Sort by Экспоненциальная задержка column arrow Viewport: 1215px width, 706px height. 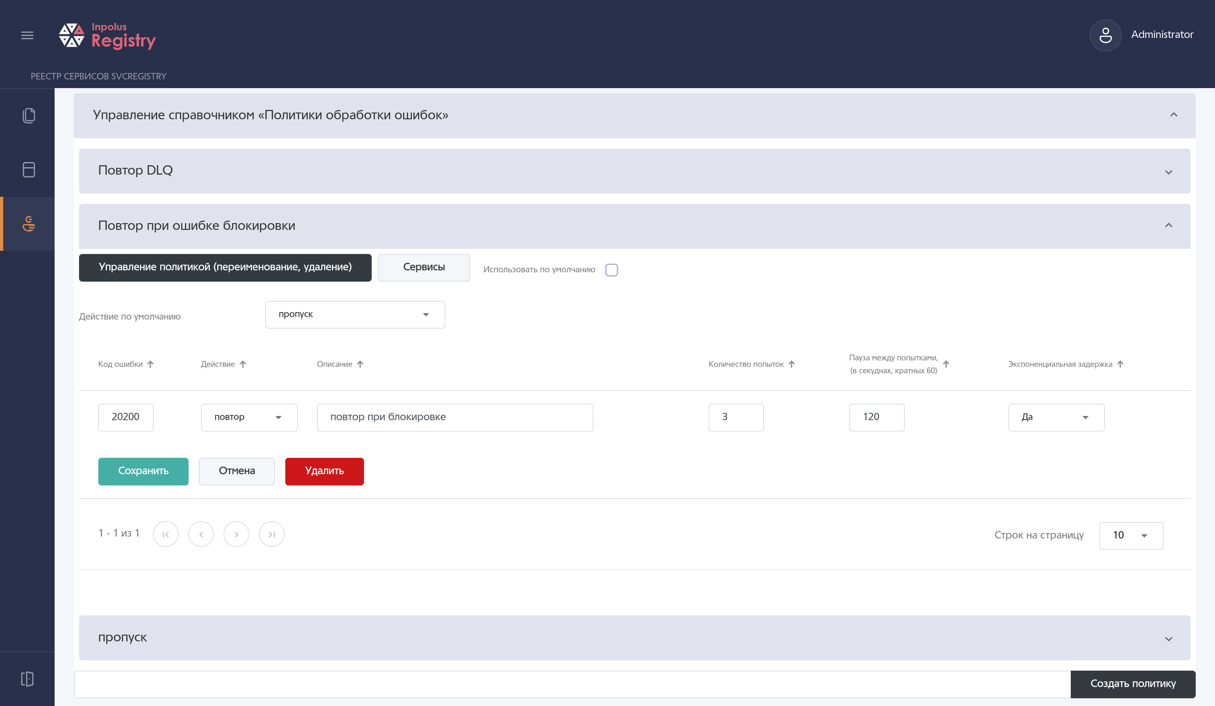pos(1120,364)
